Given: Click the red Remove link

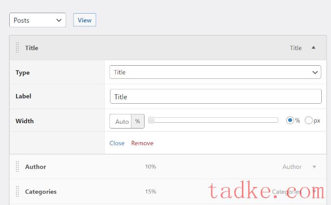Looking at the screenshot, I should 142,143.
